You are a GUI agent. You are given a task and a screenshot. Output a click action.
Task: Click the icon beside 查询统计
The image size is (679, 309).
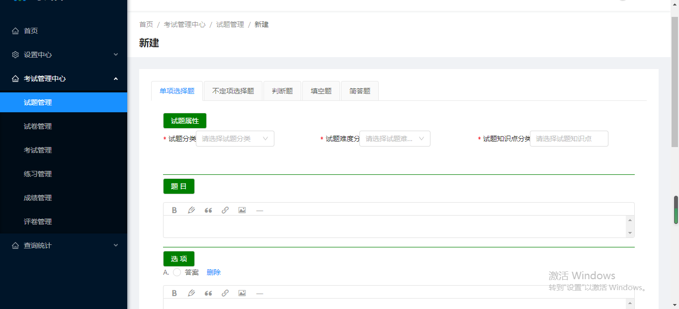point(15,245)
